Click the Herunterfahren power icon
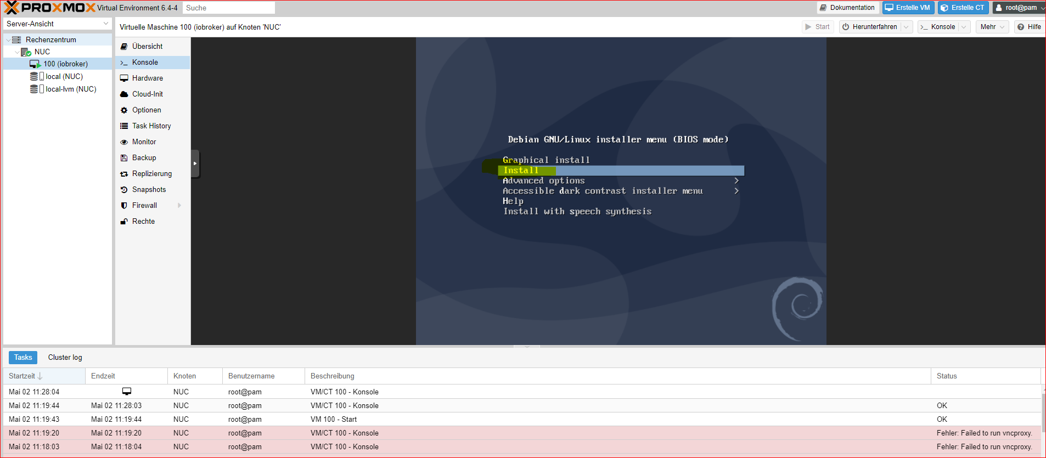1046x458 pixels. (x=846, y=27)
